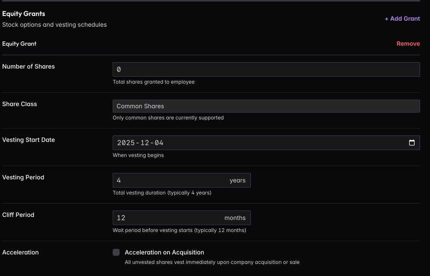Click the 'Vesting Start Date' label
430x276 pixels.
[x=28, y=140]
